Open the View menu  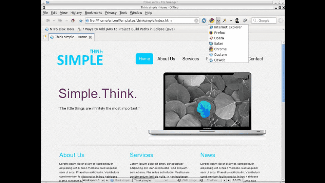point(64,13)
